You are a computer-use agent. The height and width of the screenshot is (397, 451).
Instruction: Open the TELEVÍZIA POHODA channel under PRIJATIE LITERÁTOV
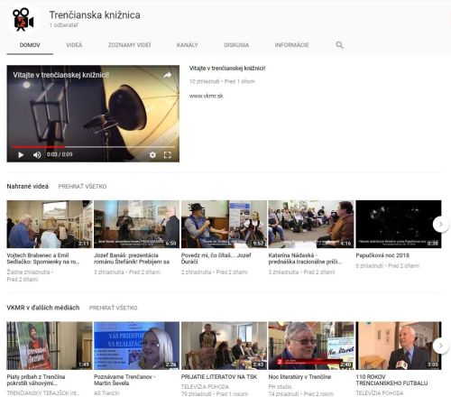205,387
